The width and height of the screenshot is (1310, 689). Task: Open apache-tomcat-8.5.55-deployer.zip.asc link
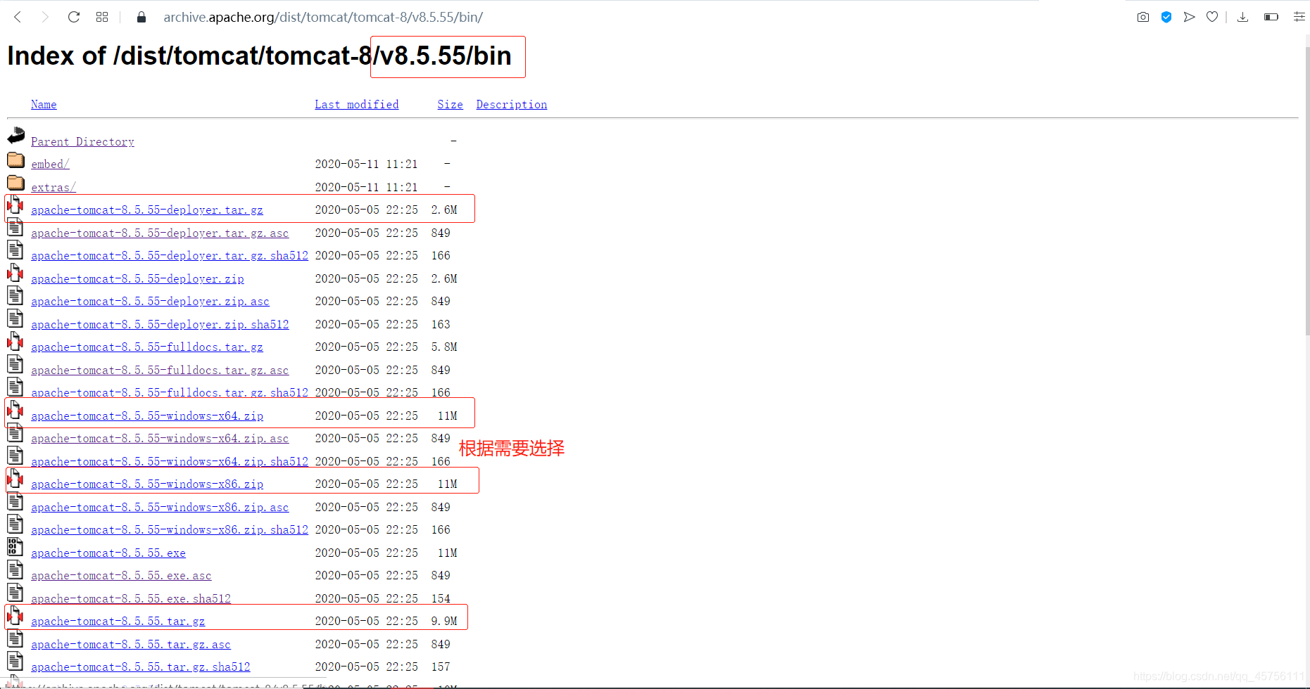(x=151, y=302)
